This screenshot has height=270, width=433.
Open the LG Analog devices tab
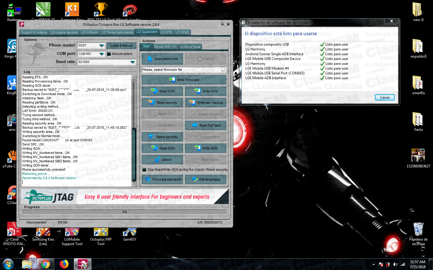point(64,32)
